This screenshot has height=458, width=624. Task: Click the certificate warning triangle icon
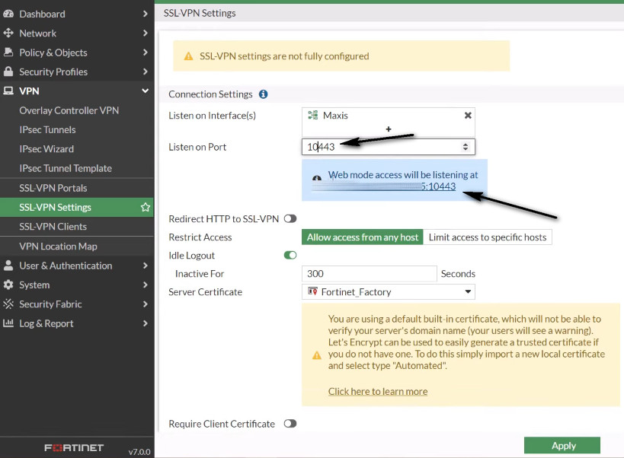click(x=317, y=355)
